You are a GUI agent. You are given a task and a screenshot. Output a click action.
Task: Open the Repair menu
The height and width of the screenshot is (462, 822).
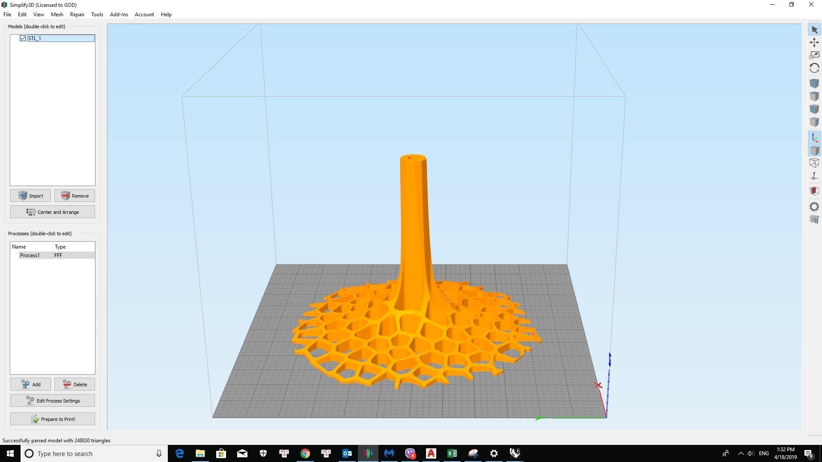click(x=77, y=15)
